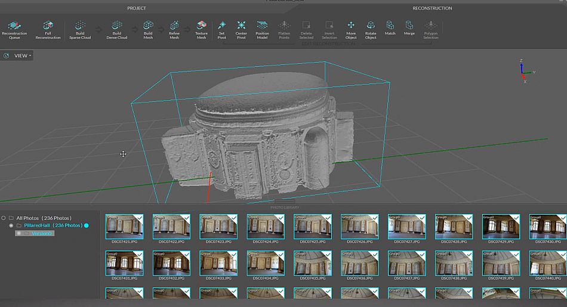Run the Build Sparse Cloud step
This screenshot has width=567, height=307.
point(80,29)
